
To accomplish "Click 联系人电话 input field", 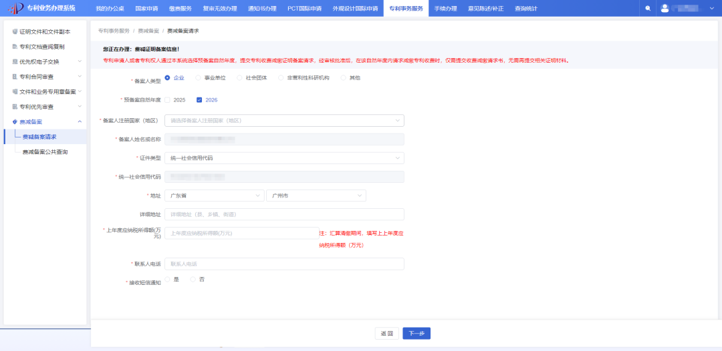I will (284, 264).
